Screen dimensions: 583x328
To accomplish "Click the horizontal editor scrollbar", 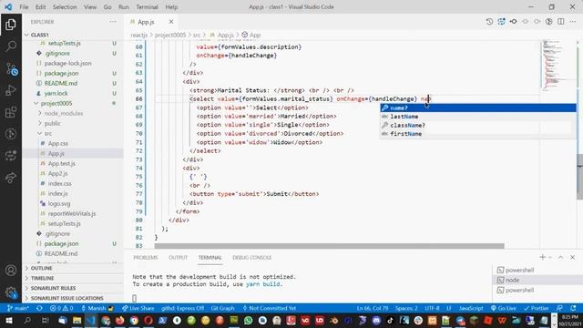I will click(329, 246).
